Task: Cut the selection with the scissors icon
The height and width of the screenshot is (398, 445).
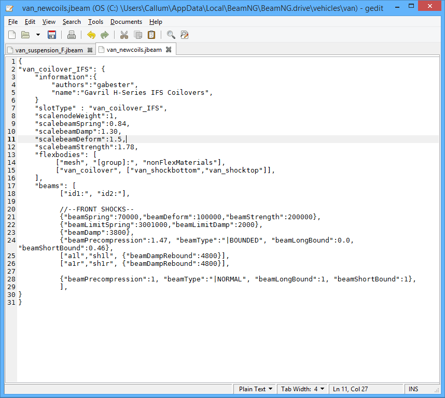Action: click(x=124, y=35)
